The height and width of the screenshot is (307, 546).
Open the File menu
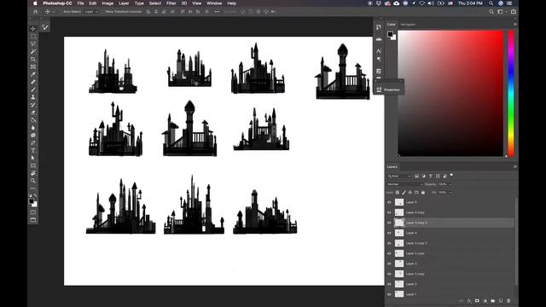[80, 3]
